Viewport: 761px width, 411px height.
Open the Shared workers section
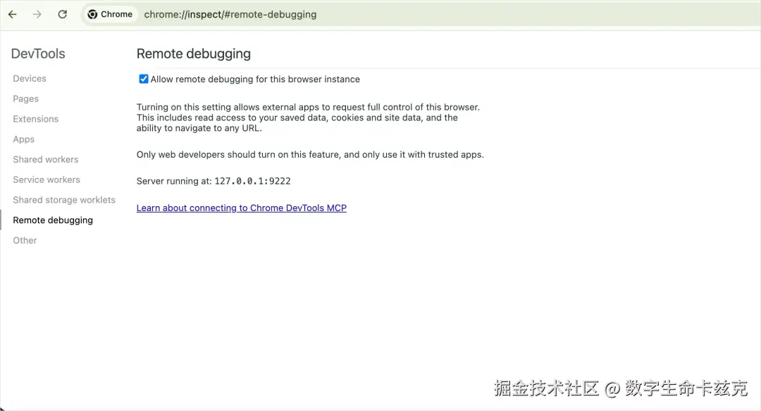click(45, 159)
